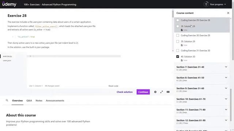Uncheck 40. Solution 30 checkbox
This screenshot has height=131, width=234.
pos(178,57)
